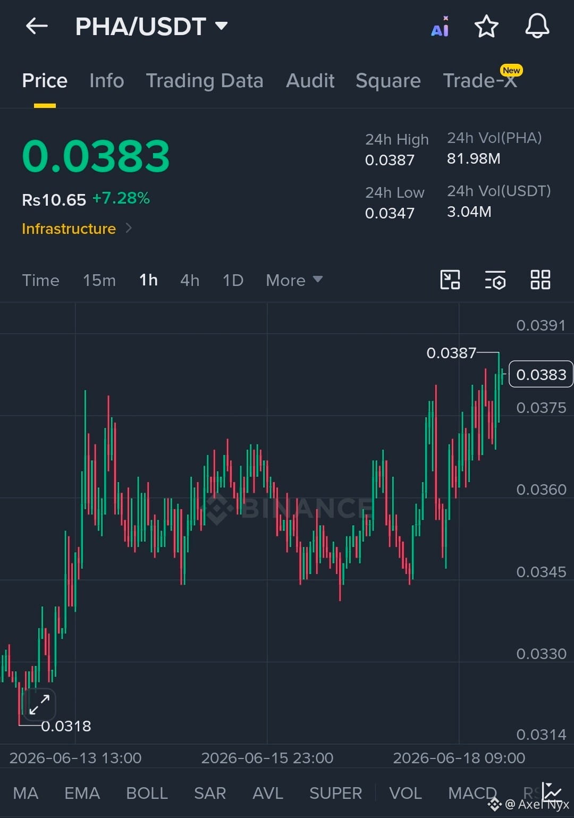Toggle the BOLL indicator
574x818 pixels.
pyautogui.click(x=147, y=793)
